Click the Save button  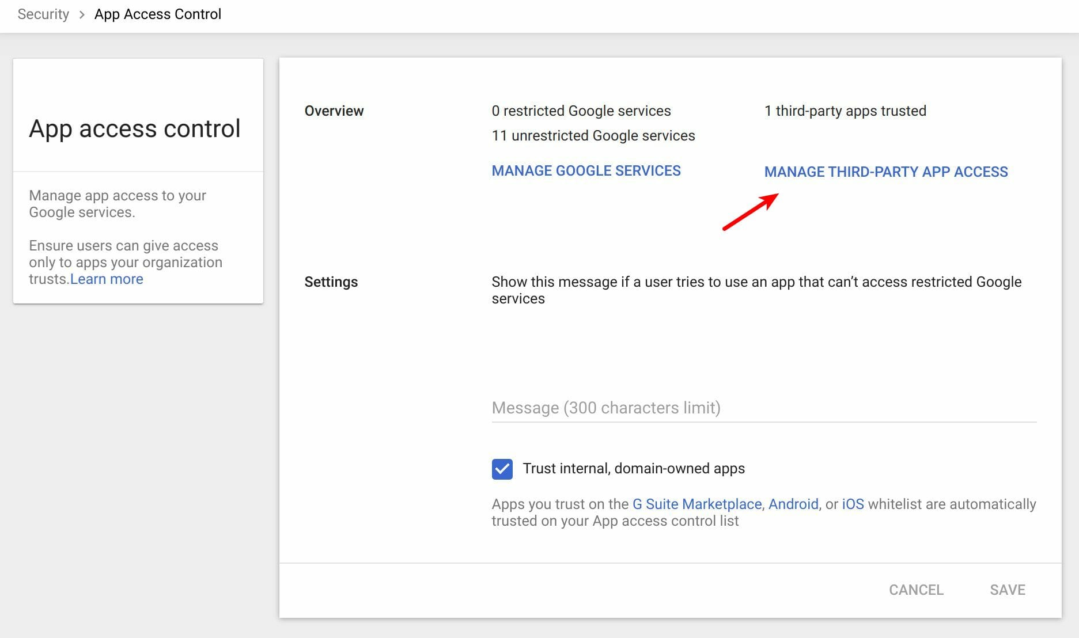[x=1006, y=589]
